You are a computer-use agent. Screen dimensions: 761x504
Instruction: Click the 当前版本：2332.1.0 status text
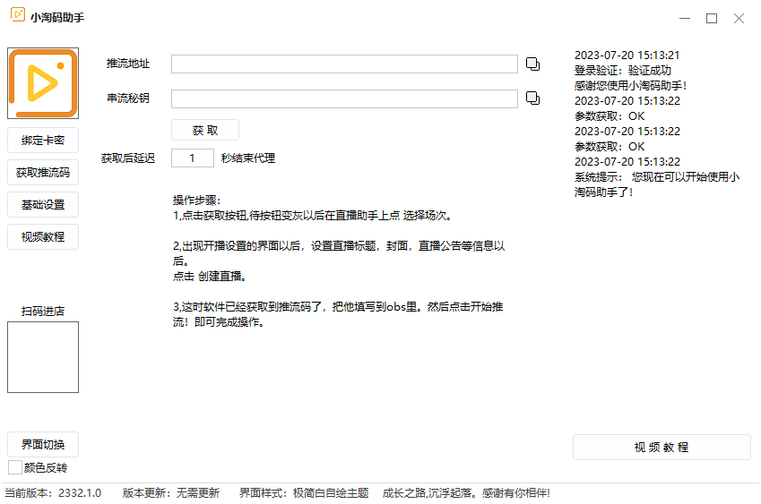(x=54, y=493)
